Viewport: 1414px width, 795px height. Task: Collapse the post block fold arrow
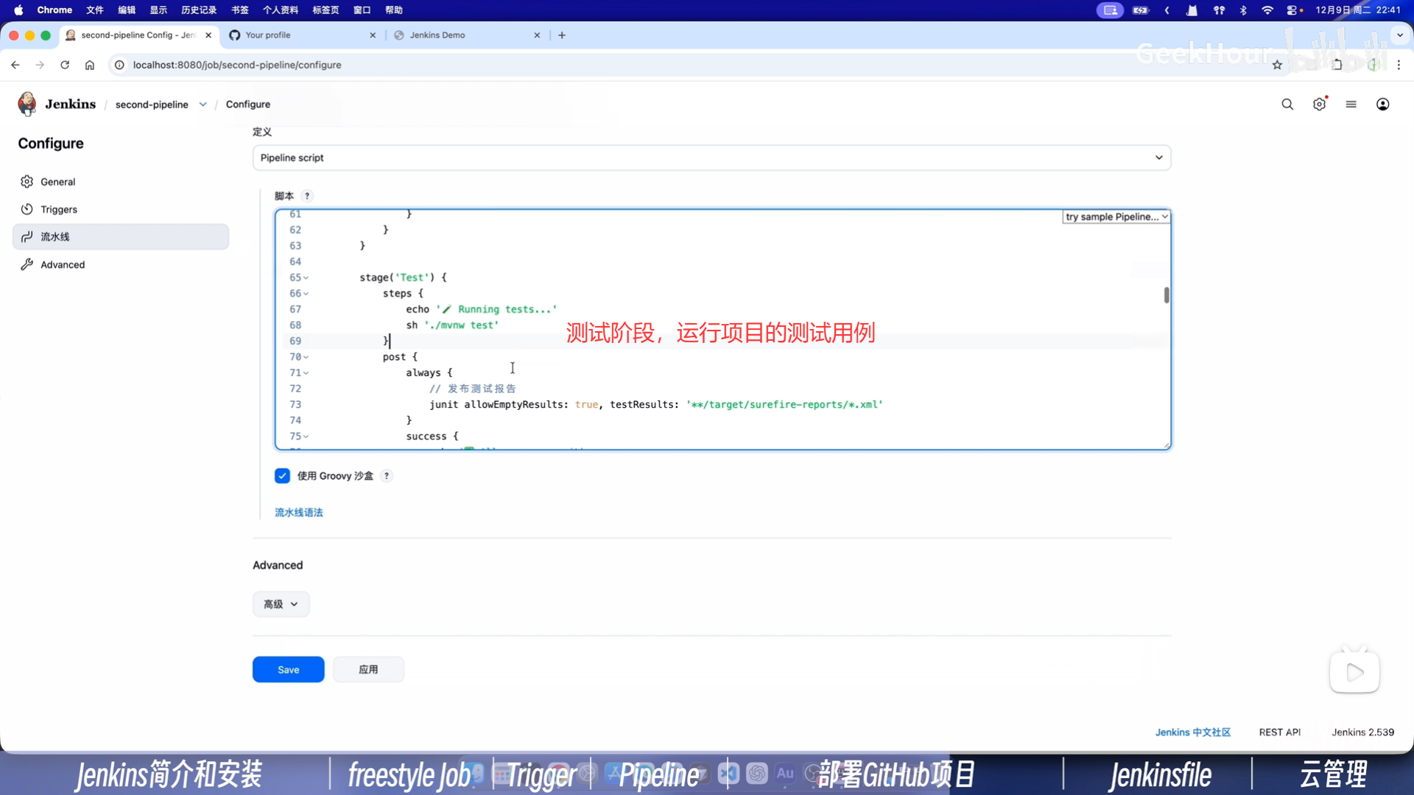(x=306, y=357)
